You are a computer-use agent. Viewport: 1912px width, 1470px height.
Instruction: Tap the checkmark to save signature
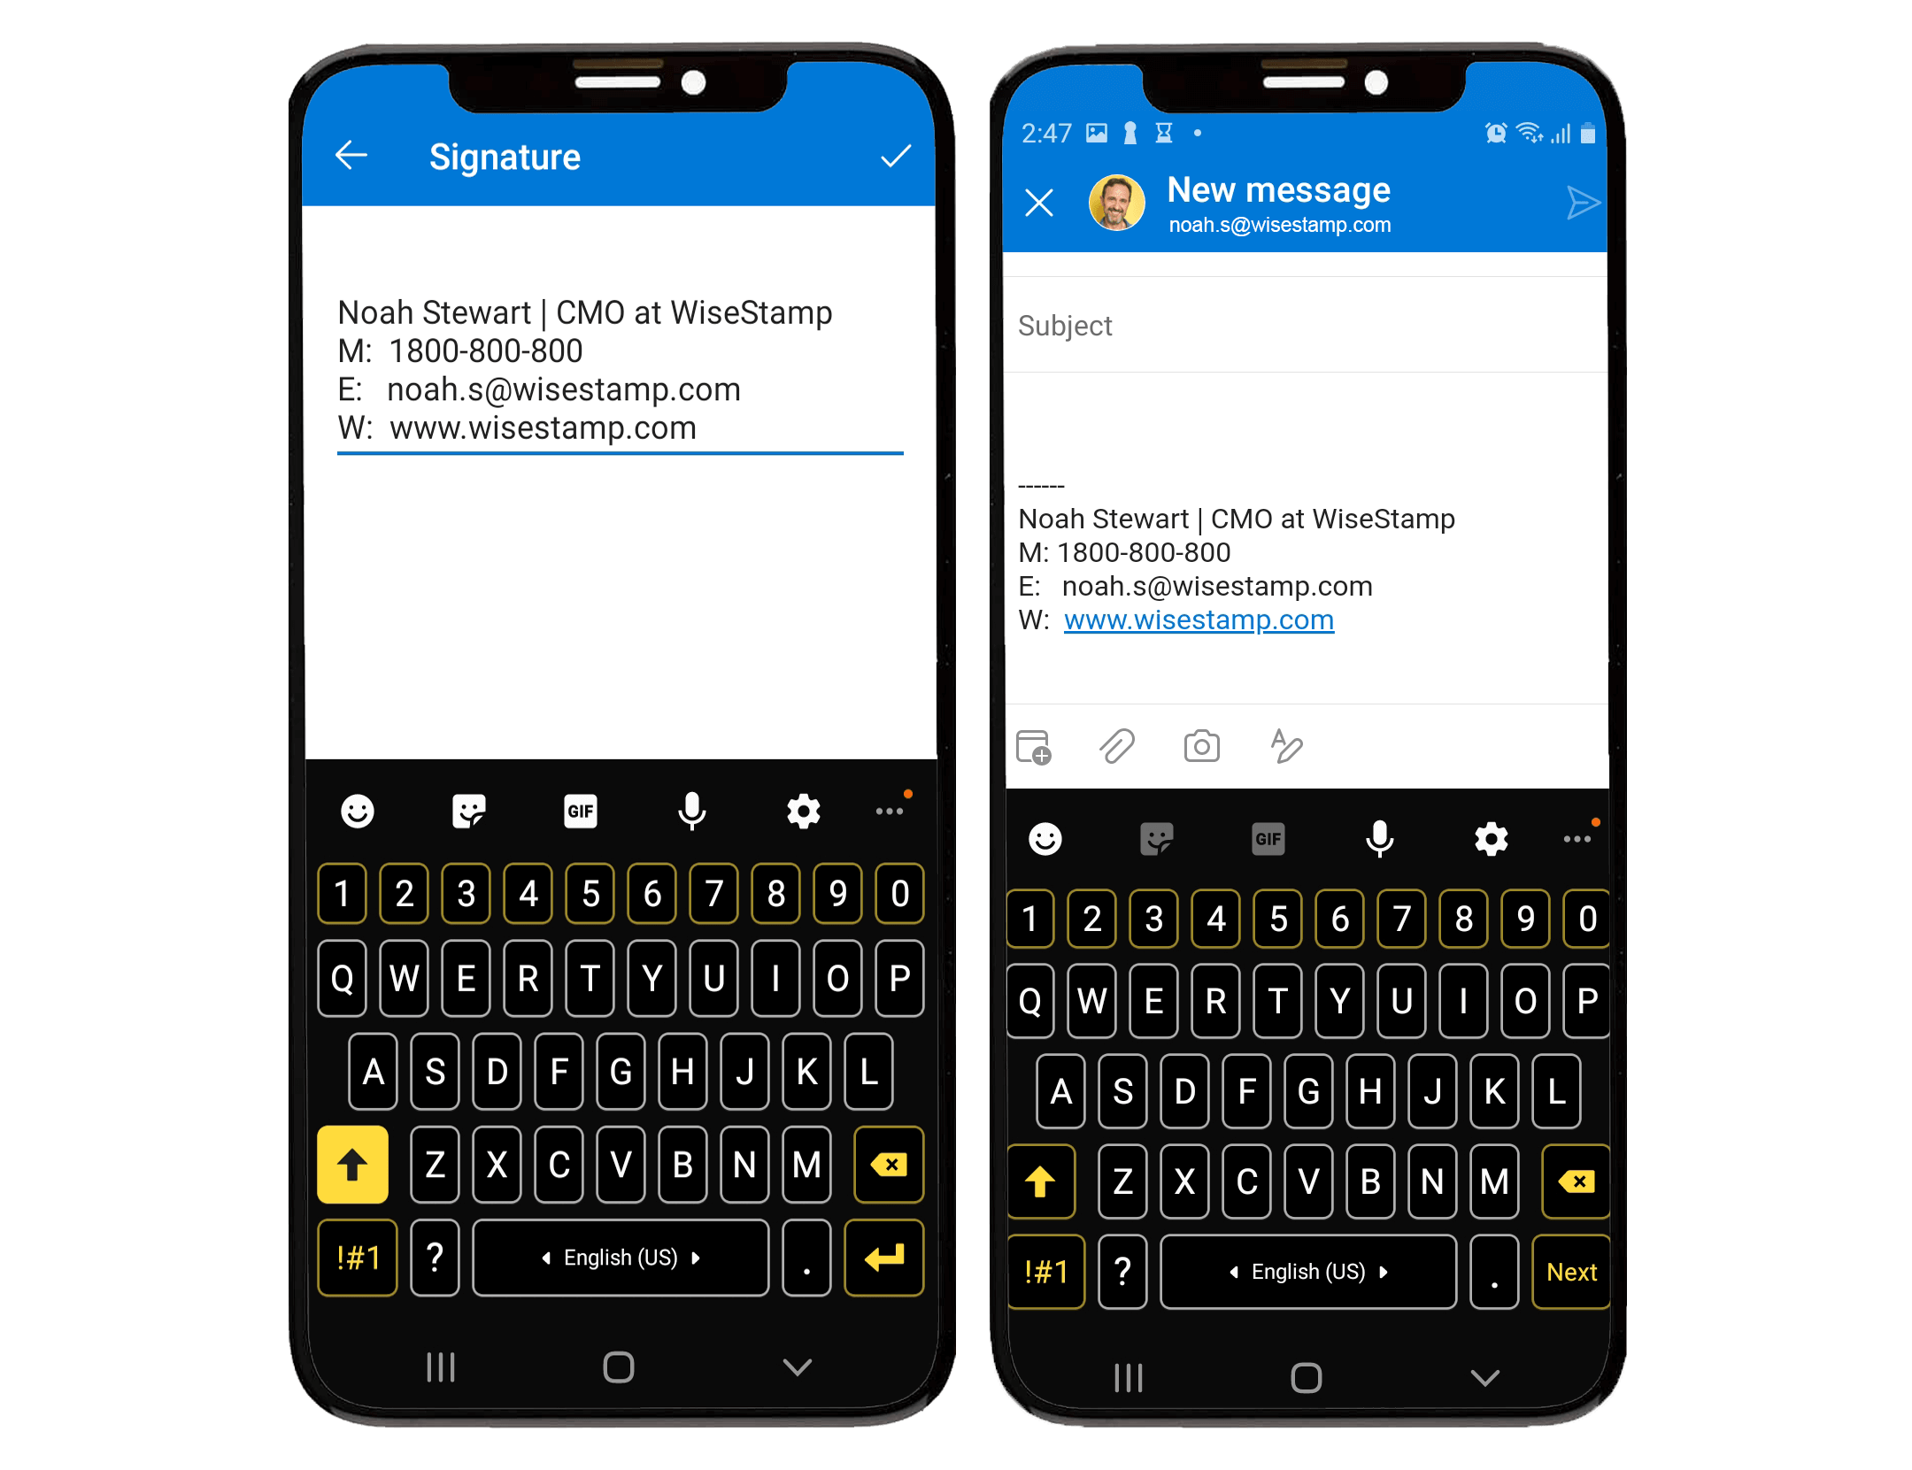(x=896, y=156)
